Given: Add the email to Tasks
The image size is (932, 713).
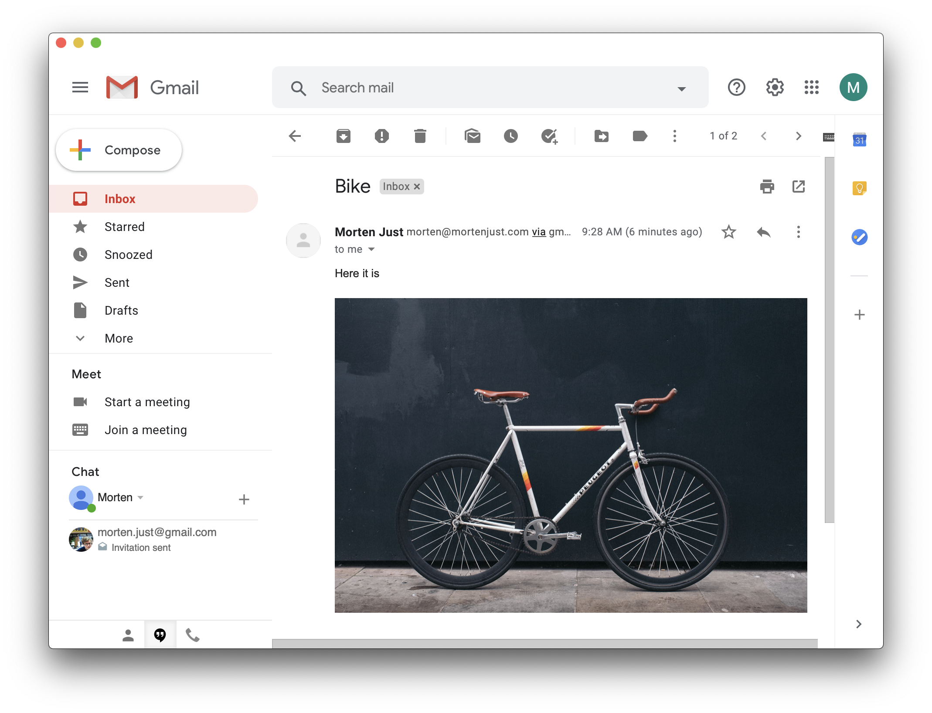Looking at the screenshot, I should [x=549, y=136].
